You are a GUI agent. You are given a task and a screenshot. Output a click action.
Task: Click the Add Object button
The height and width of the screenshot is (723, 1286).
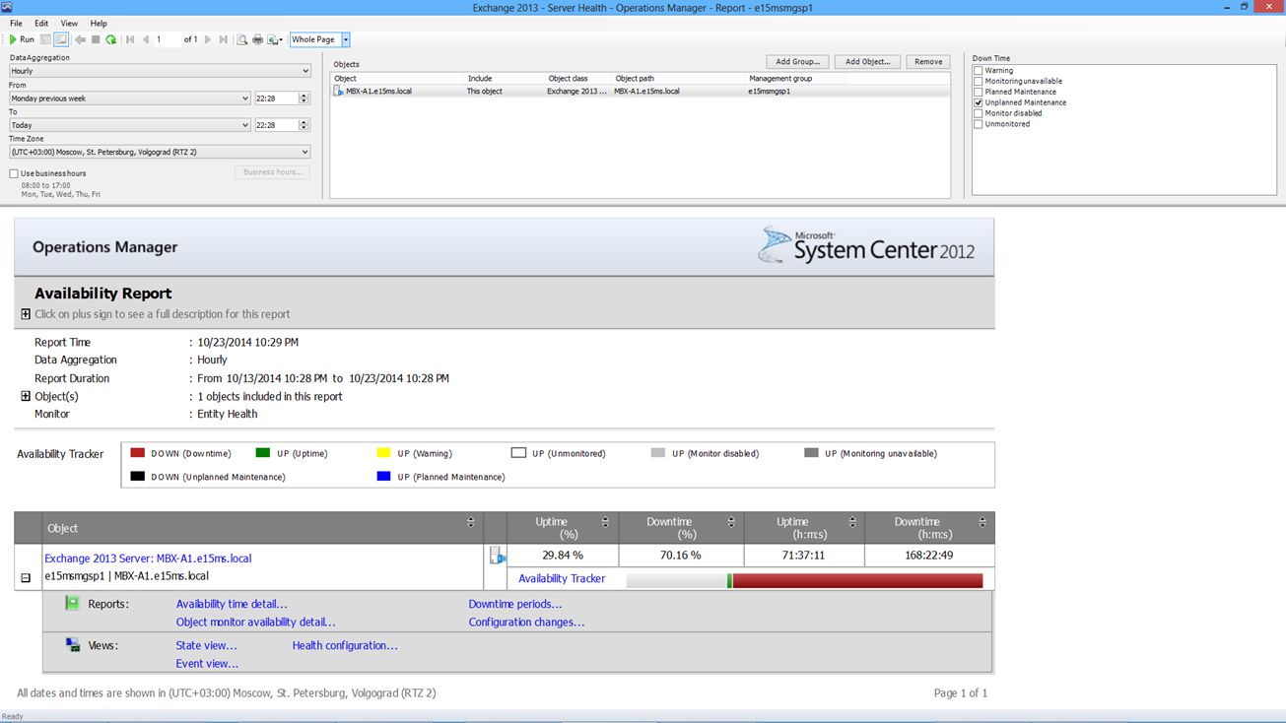(867, 61)
